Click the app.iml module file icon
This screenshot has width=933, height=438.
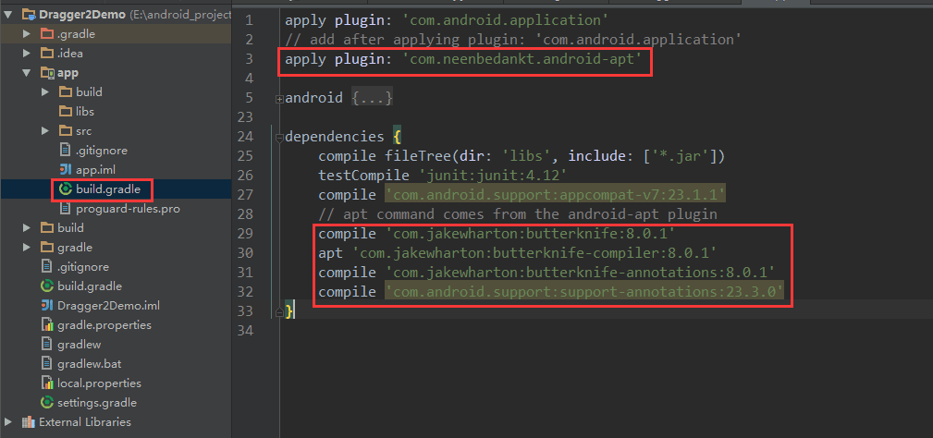point(66,169)
